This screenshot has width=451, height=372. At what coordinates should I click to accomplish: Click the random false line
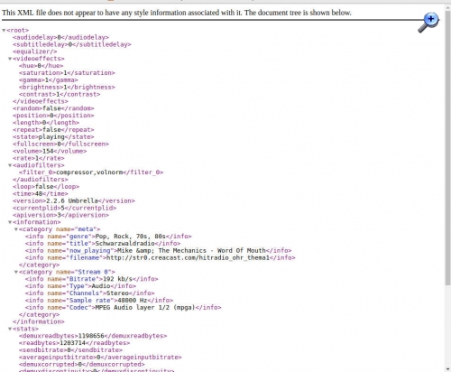click(53, 108)
